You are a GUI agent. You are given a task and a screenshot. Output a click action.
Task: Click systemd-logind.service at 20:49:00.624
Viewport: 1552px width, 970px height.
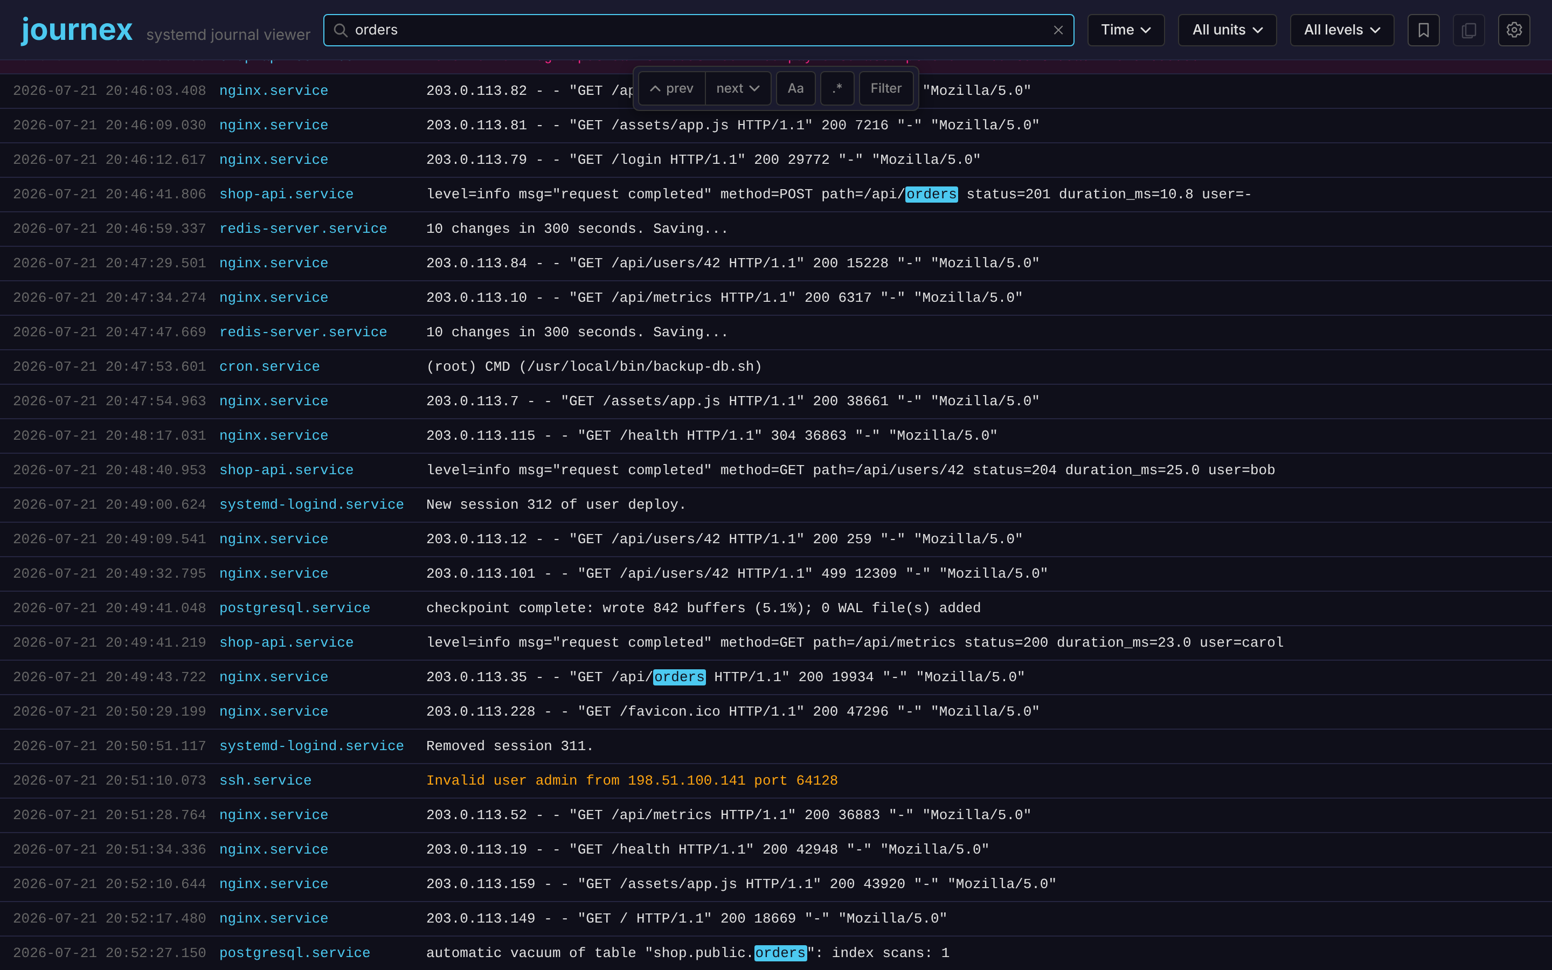pyautogui.click(x=311, y=505)
